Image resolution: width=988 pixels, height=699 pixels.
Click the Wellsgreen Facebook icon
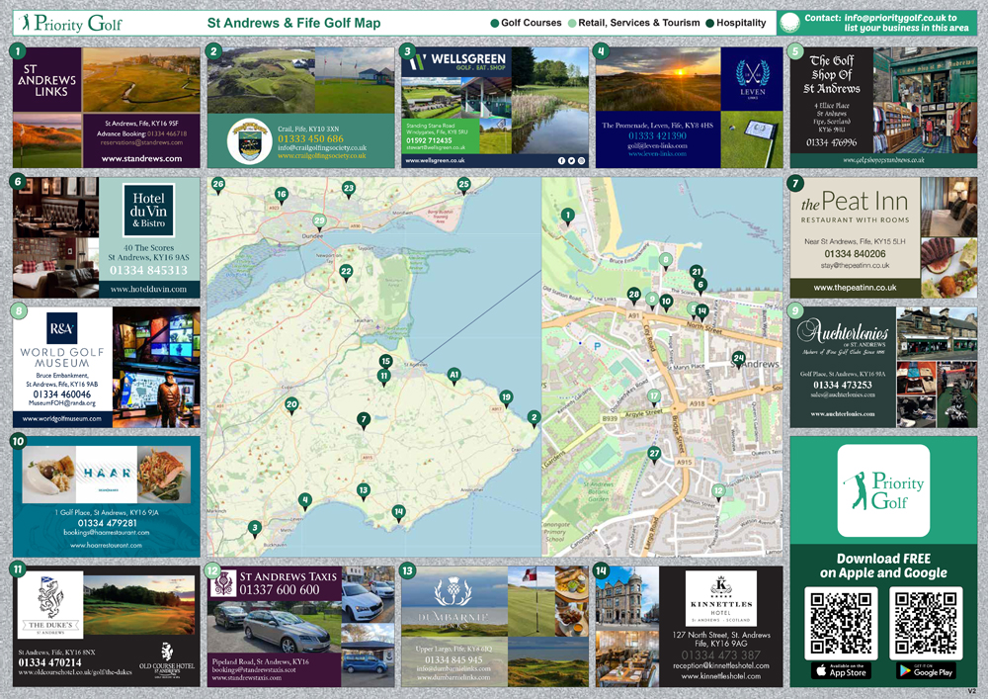tap(561, 160)
